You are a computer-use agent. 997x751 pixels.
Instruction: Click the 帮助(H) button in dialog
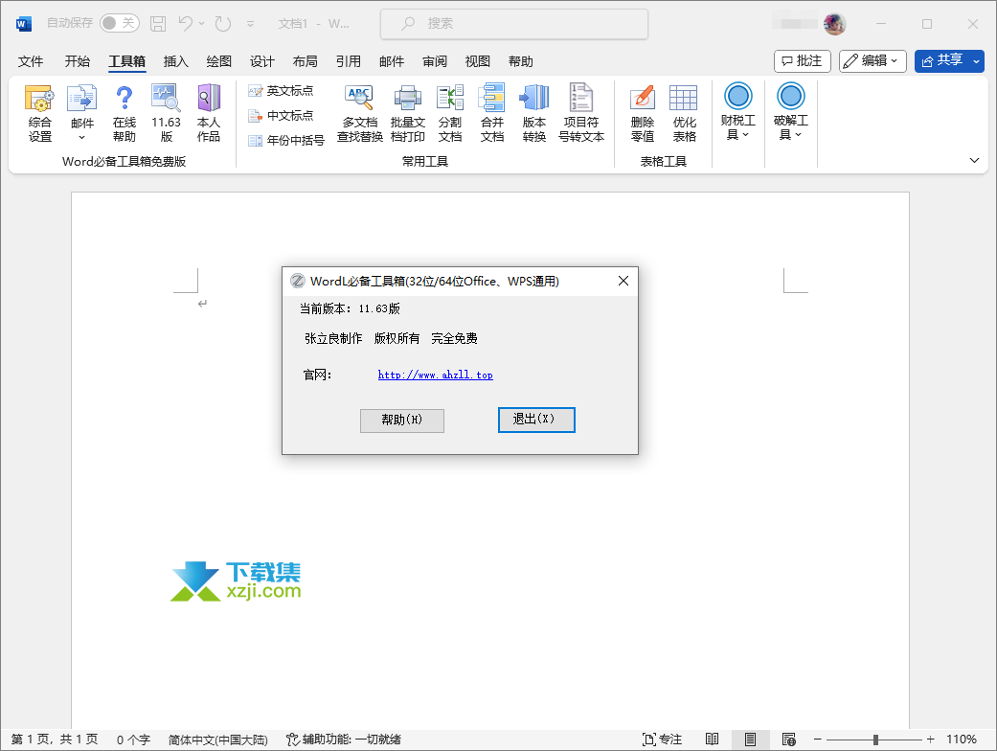(402, 421)
